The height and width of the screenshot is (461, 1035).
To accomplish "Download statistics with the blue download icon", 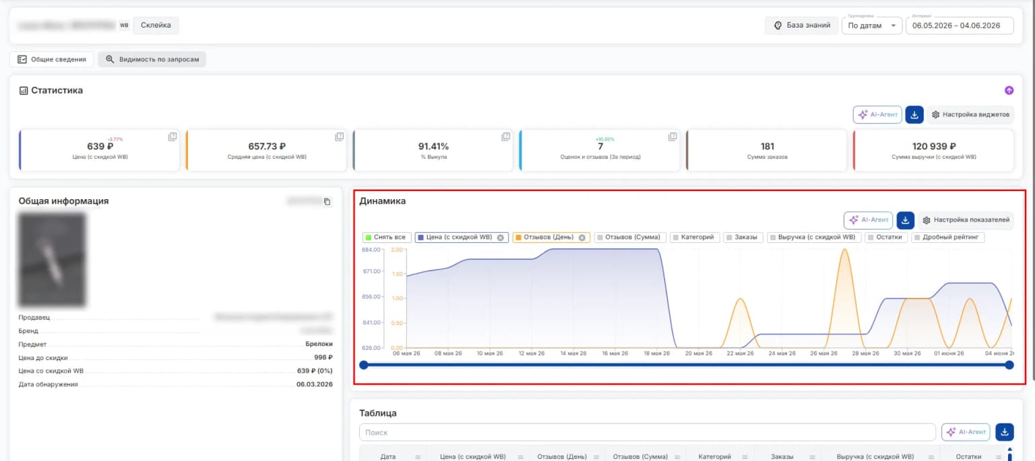I will click(x=914, y=114).
